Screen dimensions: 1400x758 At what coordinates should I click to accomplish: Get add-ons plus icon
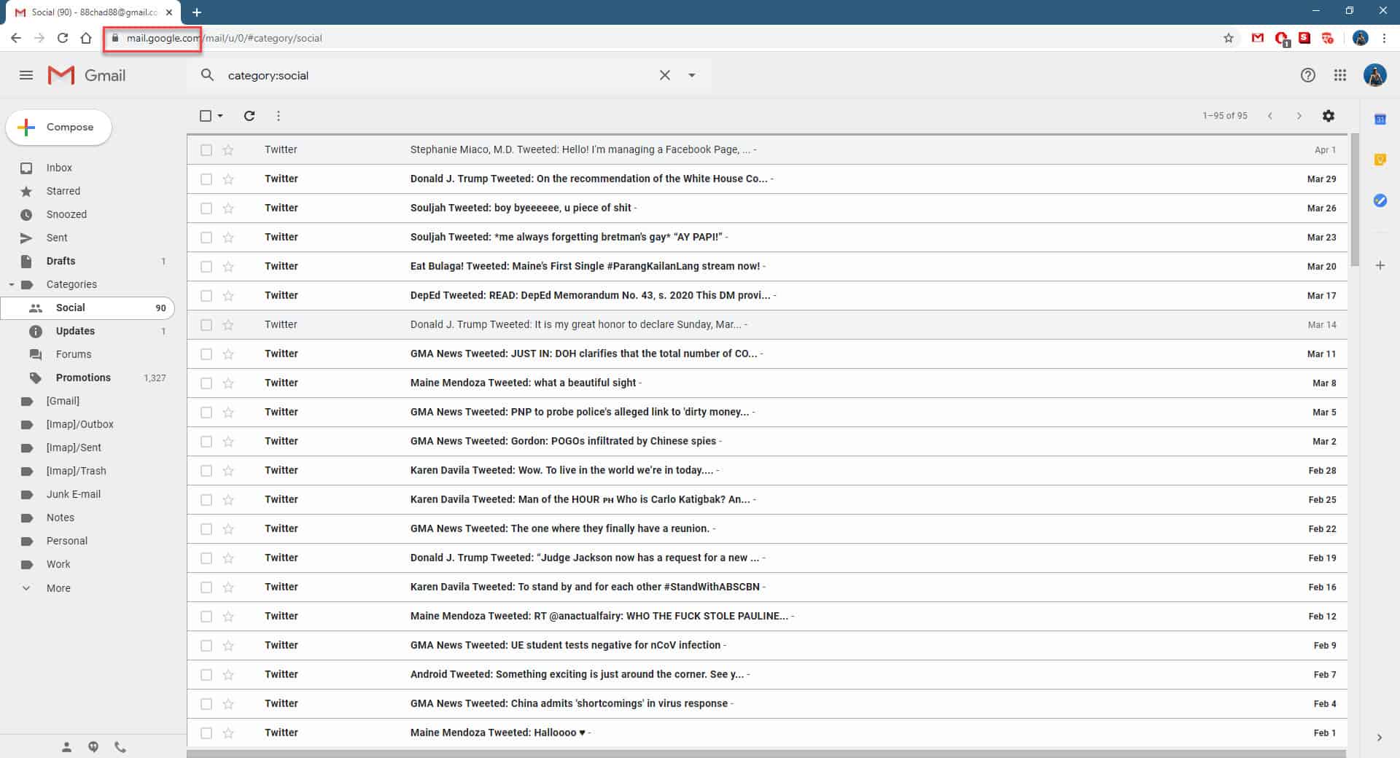(1380, 265)
